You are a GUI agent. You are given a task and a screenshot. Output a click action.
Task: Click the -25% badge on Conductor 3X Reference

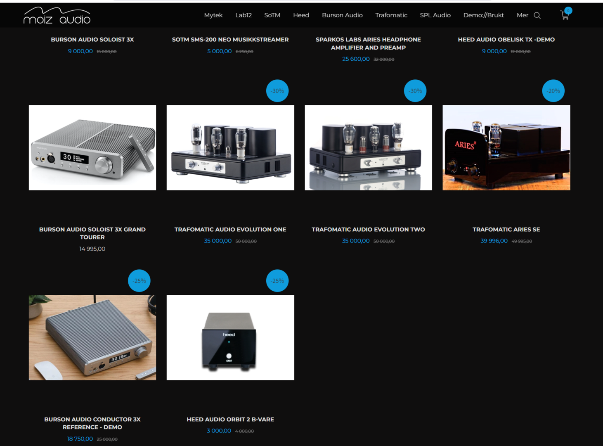(x=139, y=281)
